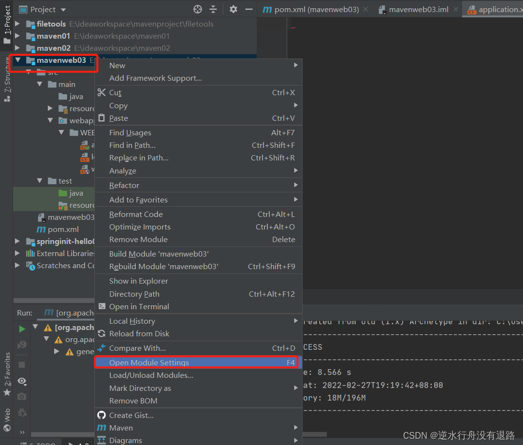Click the locate/select opened file crosshair icon

click(198, 9)
